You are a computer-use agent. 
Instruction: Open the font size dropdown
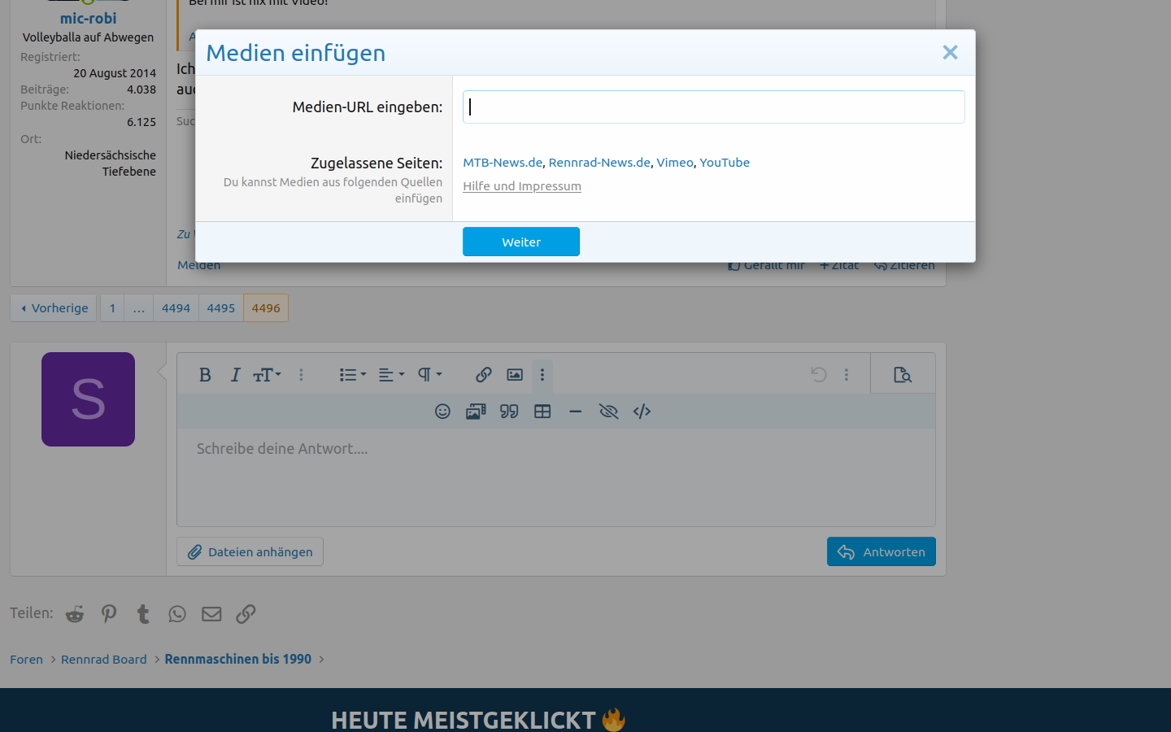[267, 375]
